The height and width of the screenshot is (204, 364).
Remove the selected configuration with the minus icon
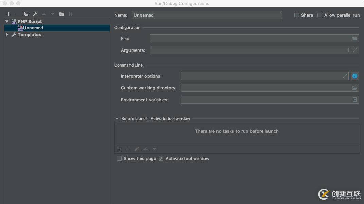pos(17,14)
